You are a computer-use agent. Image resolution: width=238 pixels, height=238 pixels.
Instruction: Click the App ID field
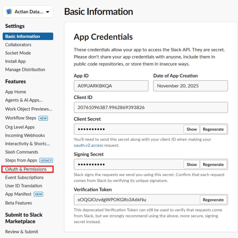(x=111, y=86)
